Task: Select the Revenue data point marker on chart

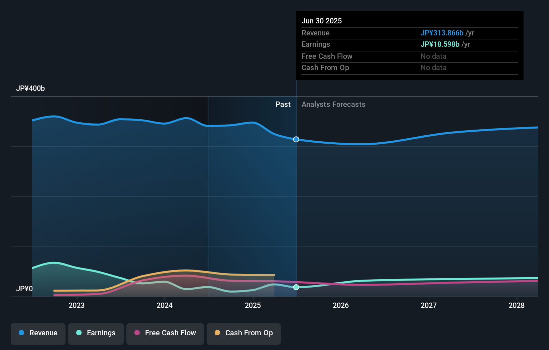Action: pyautogui.click(x=296, y=139)
